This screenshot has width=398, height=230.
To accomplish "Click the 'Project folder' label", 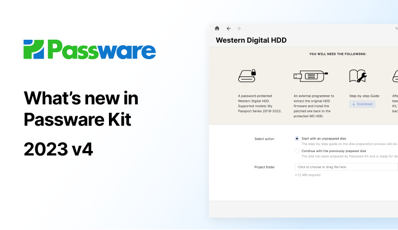I will click(x=265, y=167).
